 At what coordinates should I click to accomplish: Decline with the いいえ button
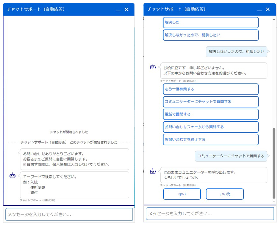pyautogui.click(x=225, y=194)
